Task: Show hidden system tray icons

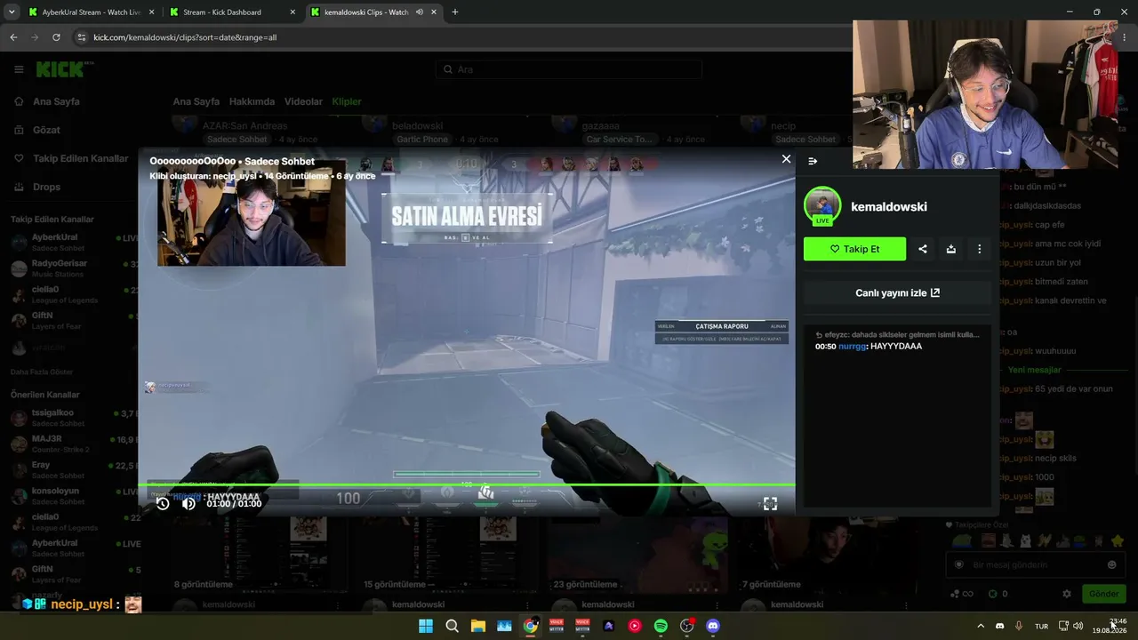Action: pyautogui.click(x=981, y=626)
